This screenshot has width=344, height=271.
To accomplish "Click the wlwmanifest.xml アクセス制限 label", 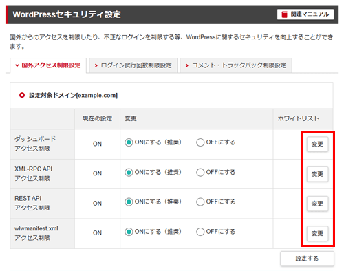I will [36, 233].
